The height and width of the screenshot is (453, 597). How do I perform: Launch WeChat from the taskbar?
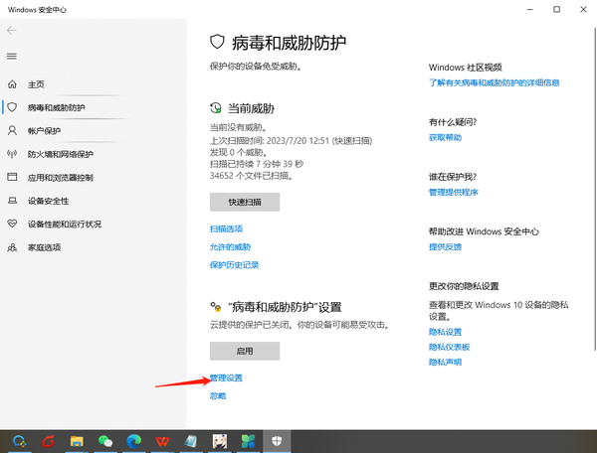click(105, 441)
